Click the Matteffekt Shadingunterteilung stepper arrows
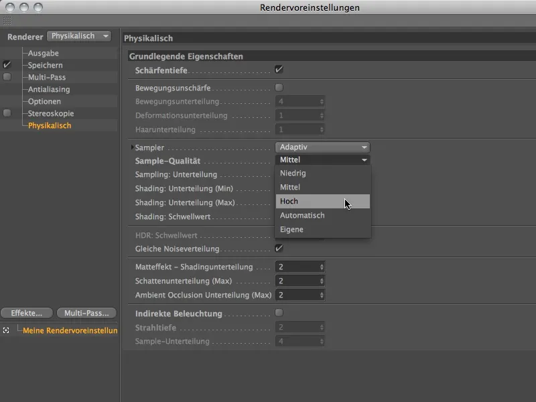 (322, 267)
